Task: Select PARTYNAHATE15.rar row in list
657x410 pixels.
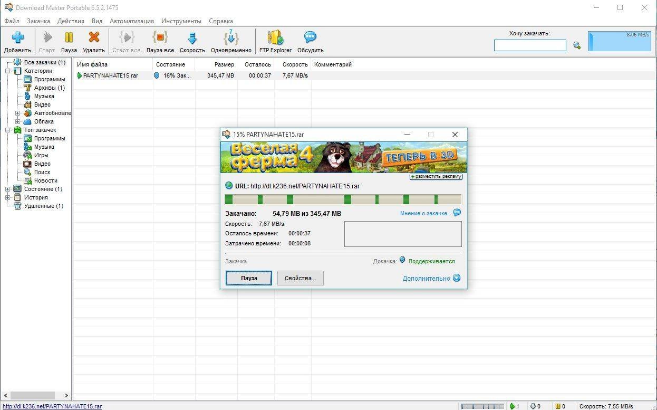Action: 364,75
